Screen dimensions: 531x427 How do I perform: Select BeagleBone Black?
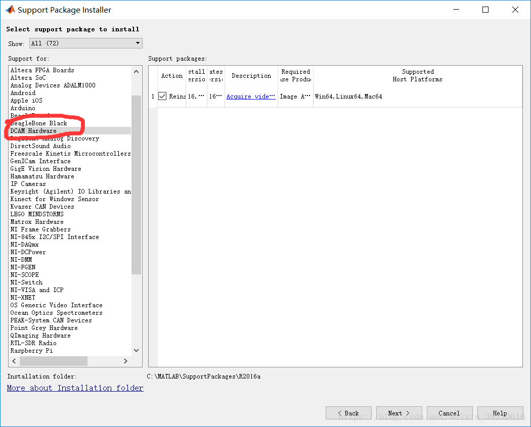[70, 123]
